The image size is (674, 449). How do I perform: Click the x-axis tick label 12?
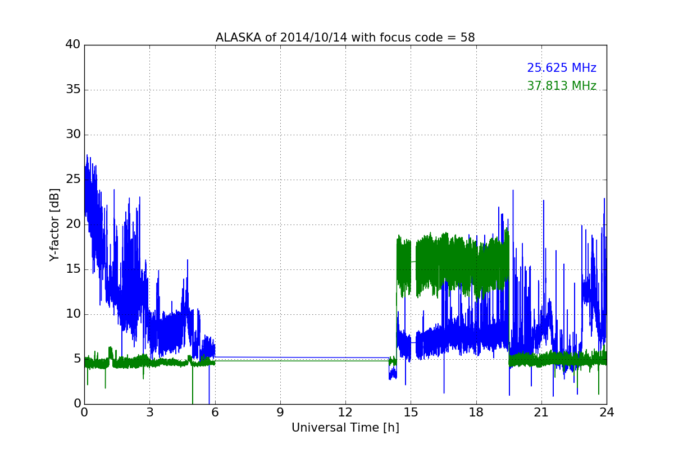345,413
